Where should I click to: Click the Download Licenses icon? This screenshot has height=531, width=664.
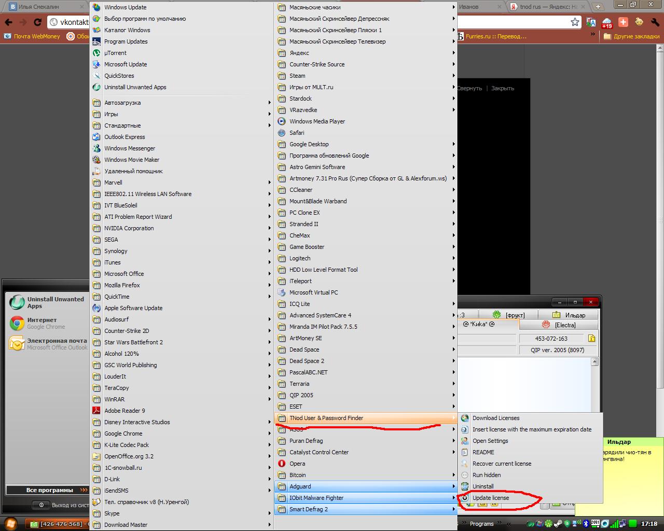point(465,418)
